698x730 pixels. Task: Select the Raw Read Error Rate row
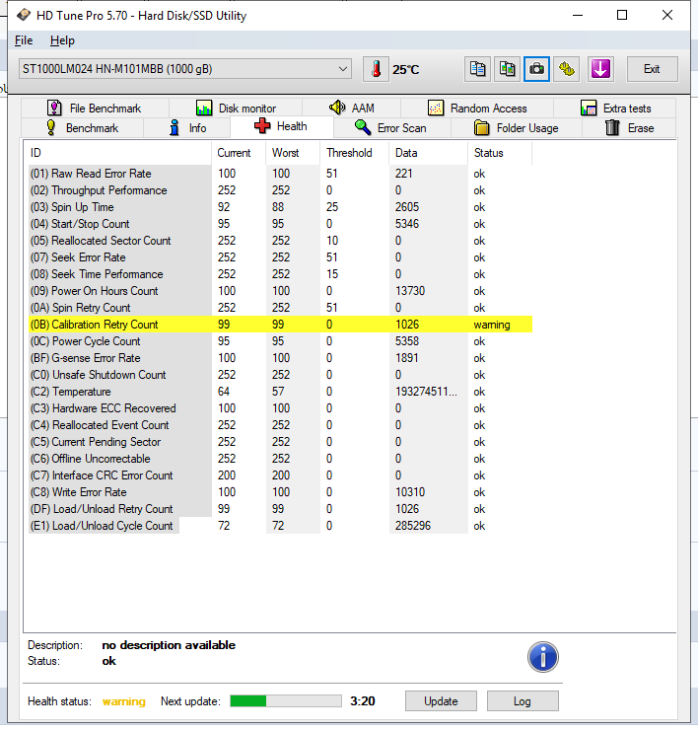(x=281, y=174)
